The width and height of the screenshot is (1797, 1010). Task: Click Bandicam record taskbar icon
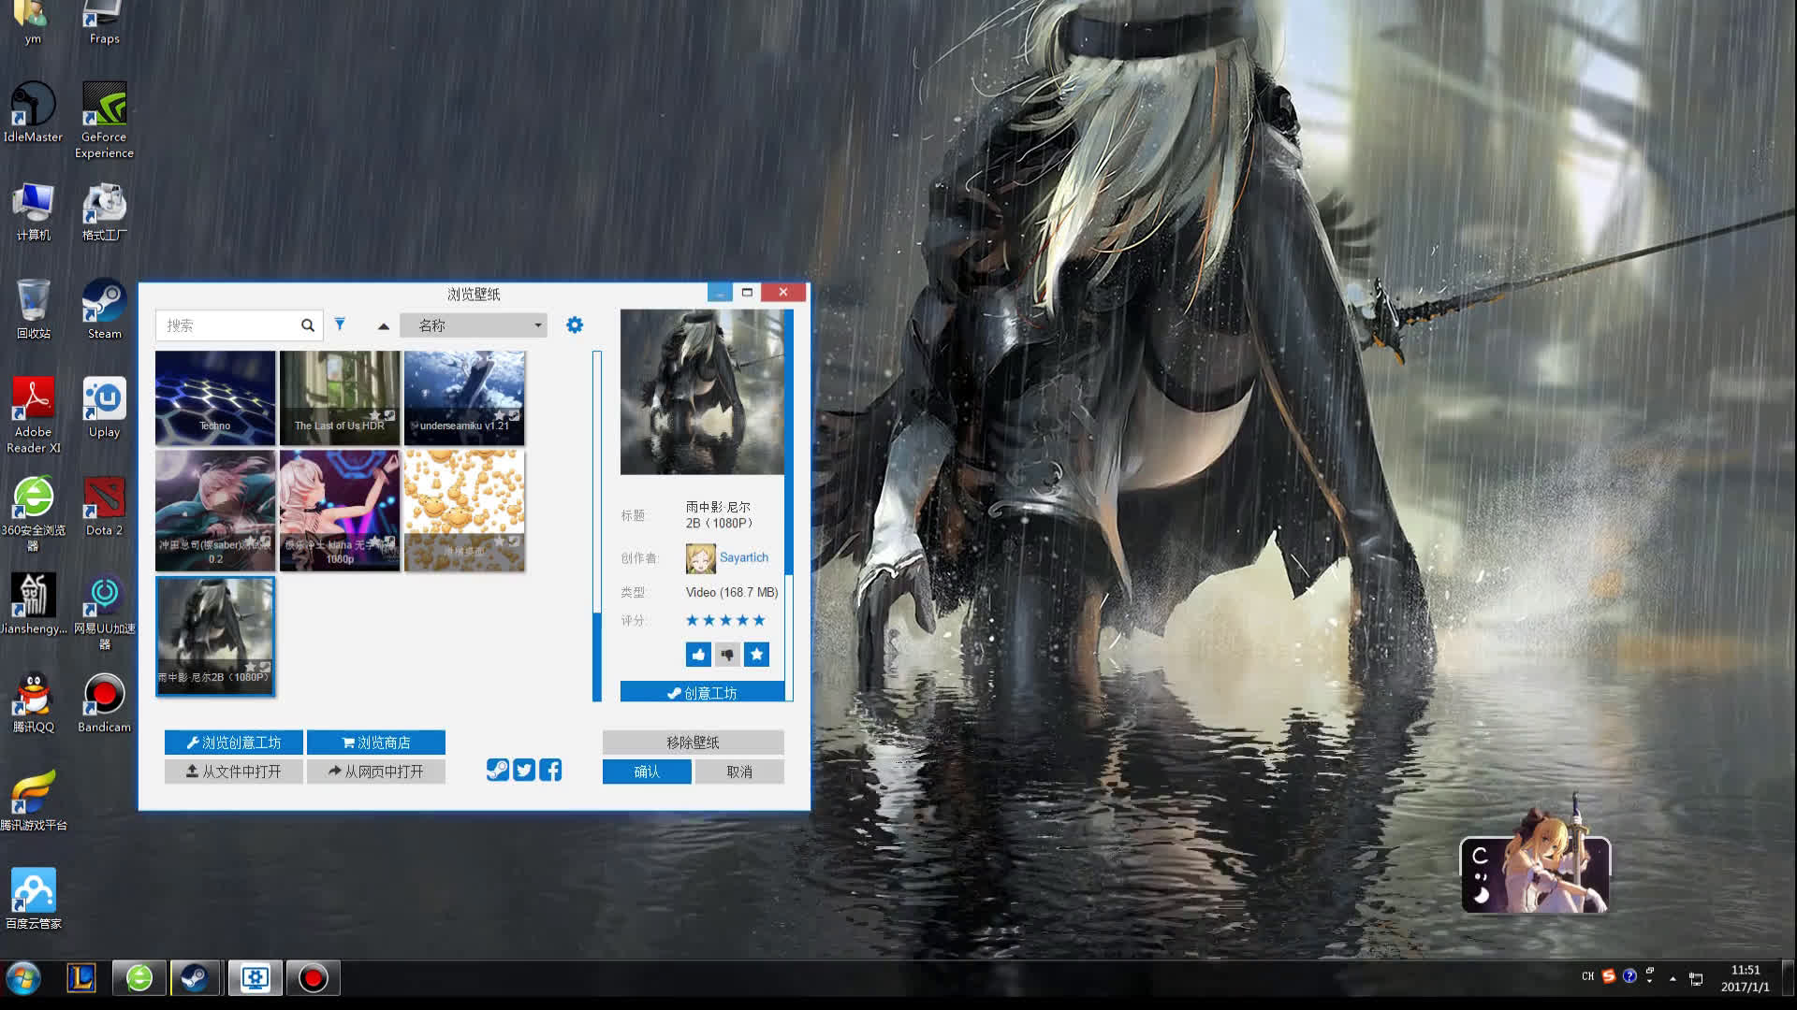click(313, 978)
